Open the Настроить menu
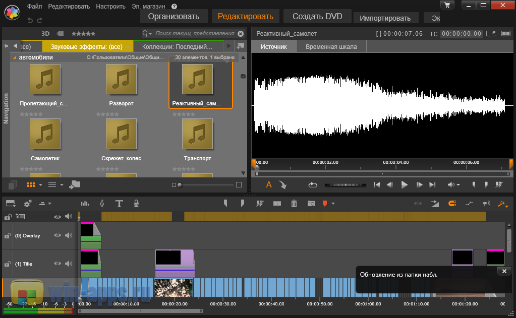Image resolution: width=516 pixels, height=318 pixels. pos(110,7)
